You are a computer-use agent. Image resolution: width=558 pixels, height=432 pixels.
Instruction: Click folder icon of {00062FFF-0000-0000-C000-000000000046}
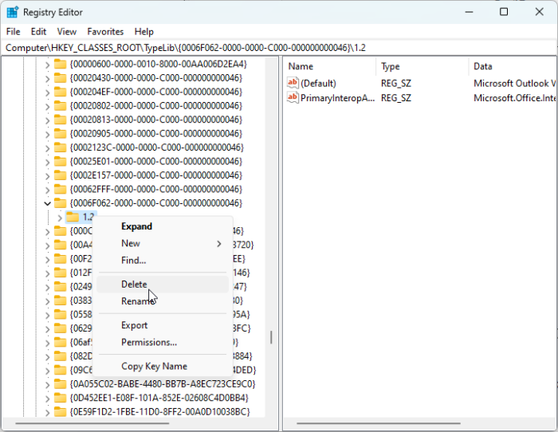coord(60,189)
